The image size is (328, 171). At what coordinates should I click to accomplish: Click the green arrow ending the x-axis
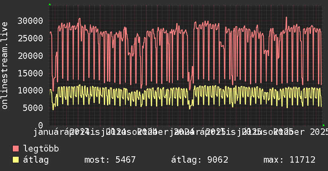(x=324, y=125)
